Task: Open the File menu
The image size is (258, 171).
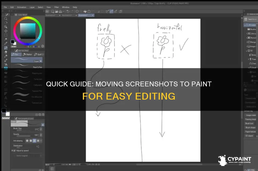Action: point(5,7)
